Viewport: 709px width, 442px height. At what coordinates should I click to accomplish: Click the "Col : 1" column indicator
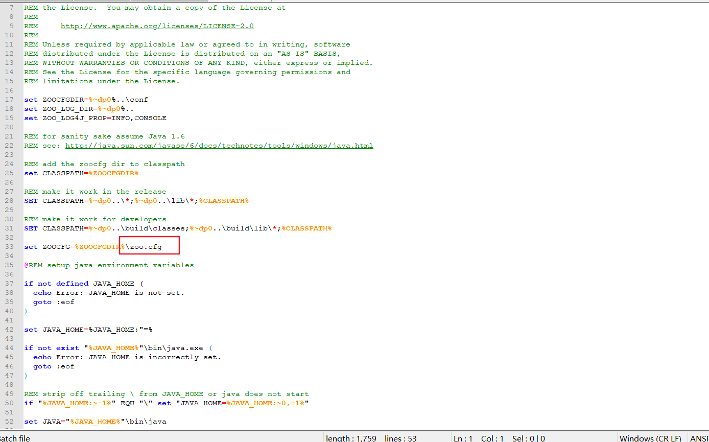click(x=492, y=438)
